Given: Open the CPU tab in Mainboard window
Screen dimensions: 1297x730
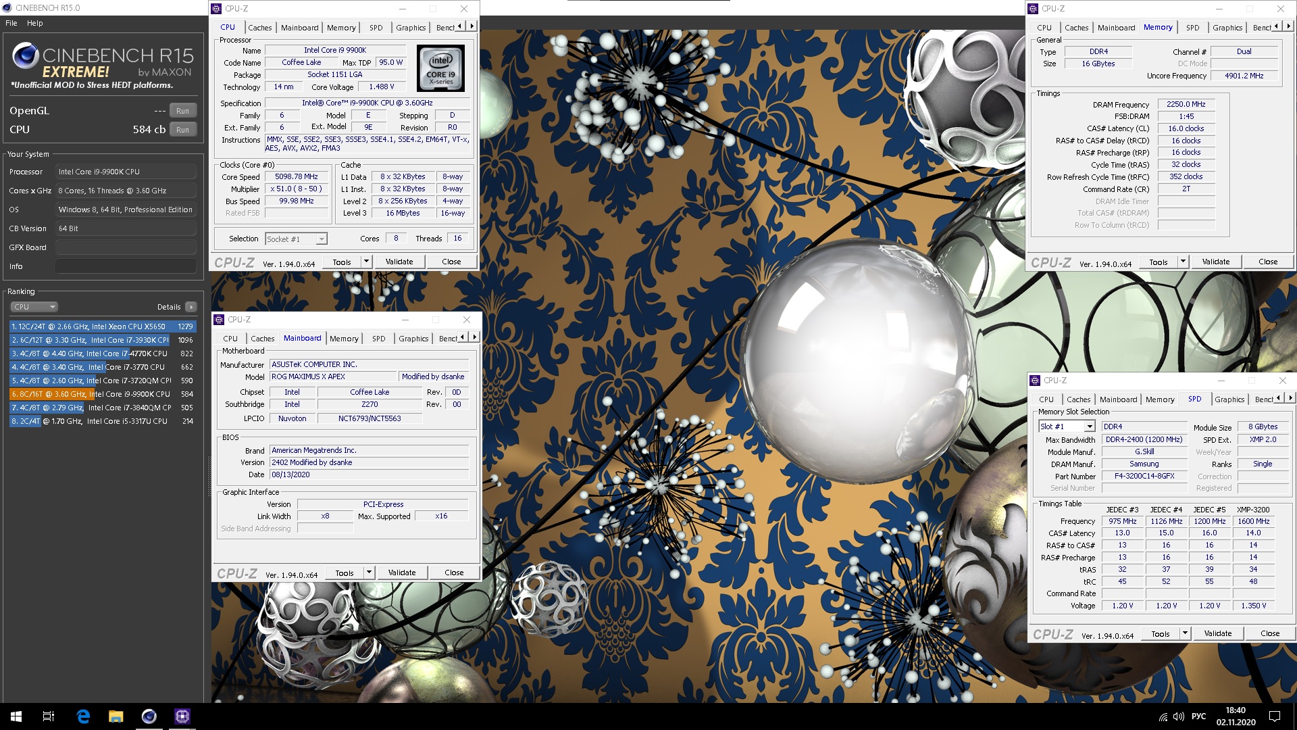Looking at the screenshot, I should point(230,339).
